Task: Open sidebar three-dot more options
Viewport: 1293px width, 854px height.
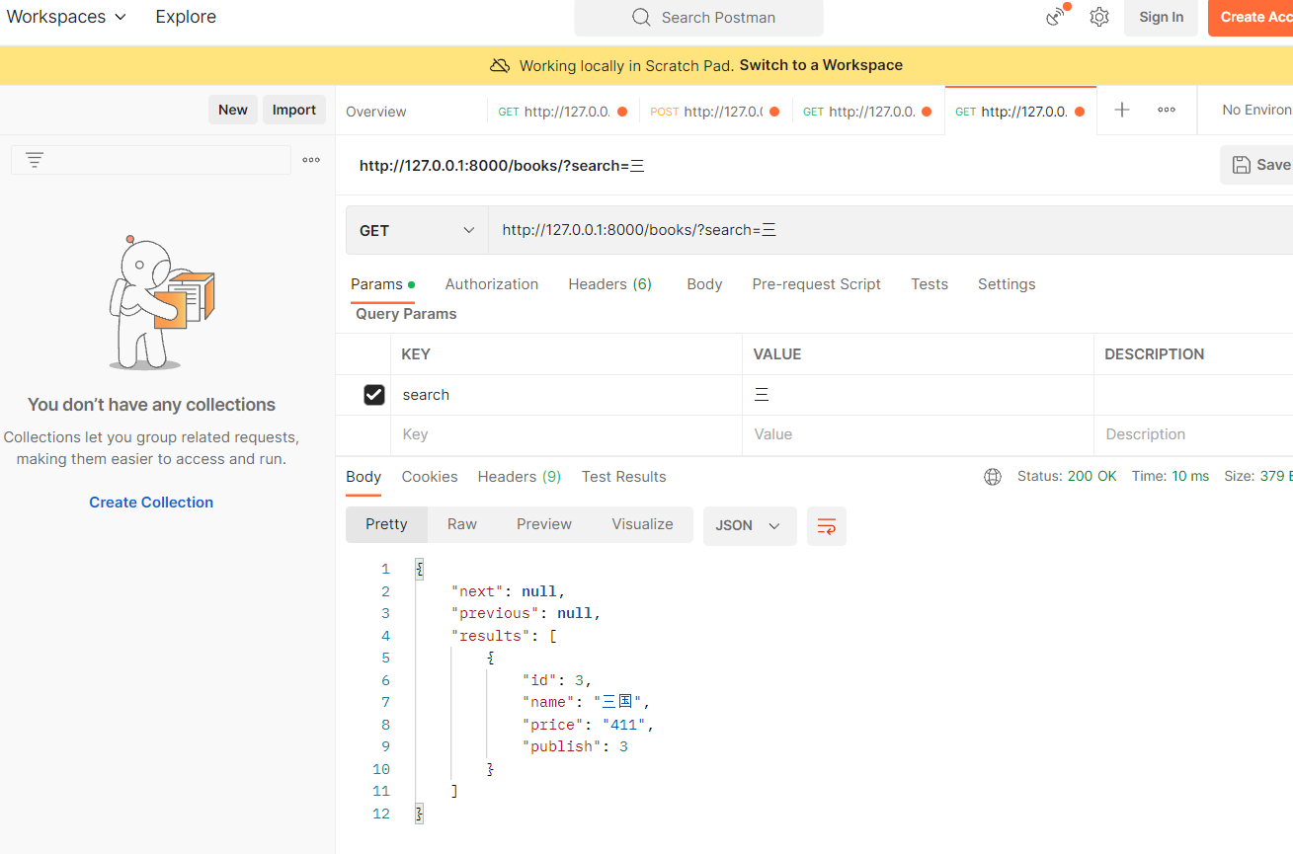Action: [311, 160]
